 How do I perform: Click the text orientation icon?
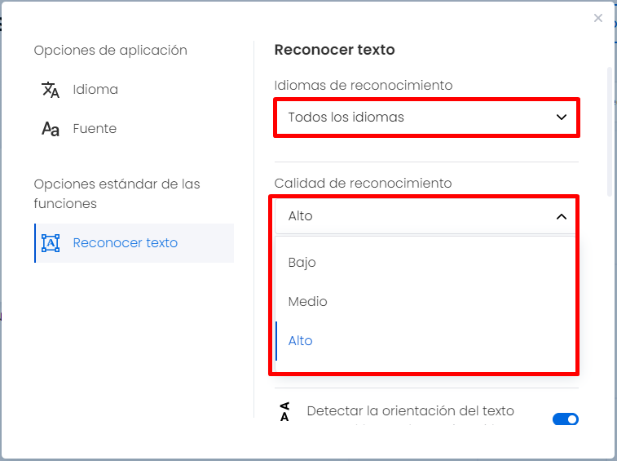[x=284, y=412]
